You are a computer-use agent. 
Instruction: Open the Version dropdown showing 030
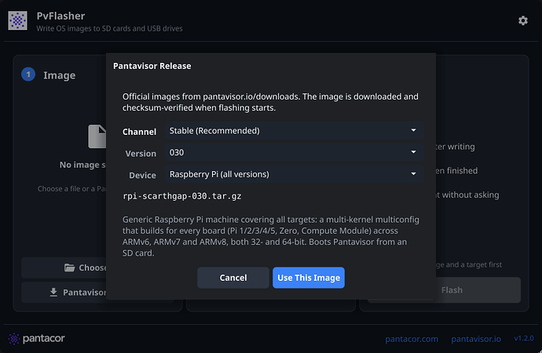(295, 152)
